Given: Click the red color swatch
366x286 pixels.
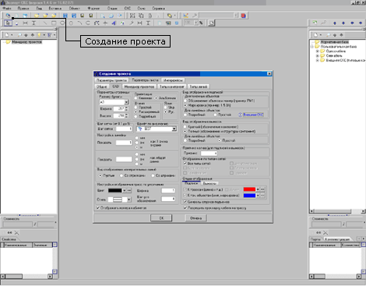Looking at the screenshot, I should tap(249, 189).
